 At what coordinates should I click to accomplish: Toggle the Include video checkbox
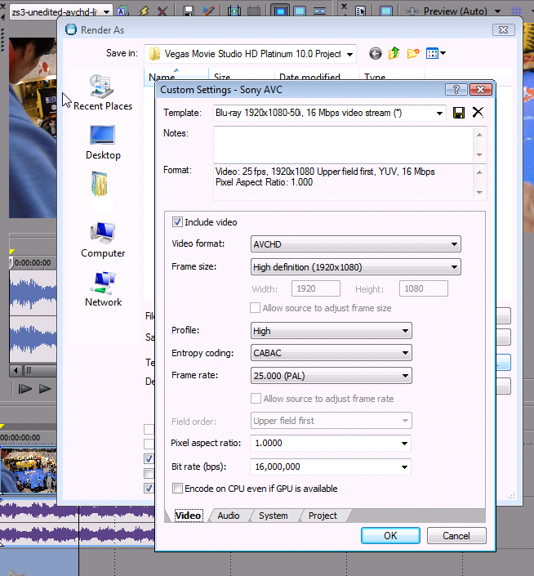177,222
